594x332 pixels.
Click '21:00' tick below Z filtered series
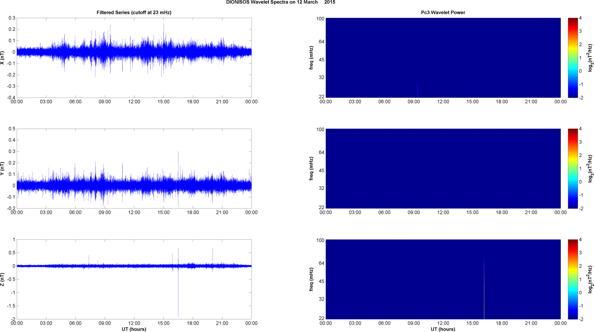coord(222,323)
